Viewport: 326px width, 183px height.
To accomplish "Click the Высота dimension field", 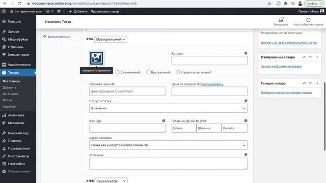I will [234, 128].
